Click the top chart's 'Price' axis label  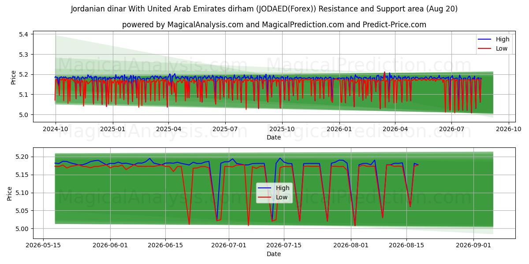point(14,77)
